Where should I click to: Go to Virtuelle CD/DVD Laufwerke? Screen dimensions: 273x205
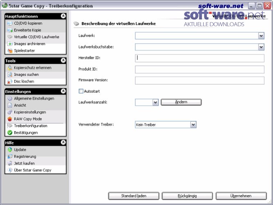coord(36,37)
